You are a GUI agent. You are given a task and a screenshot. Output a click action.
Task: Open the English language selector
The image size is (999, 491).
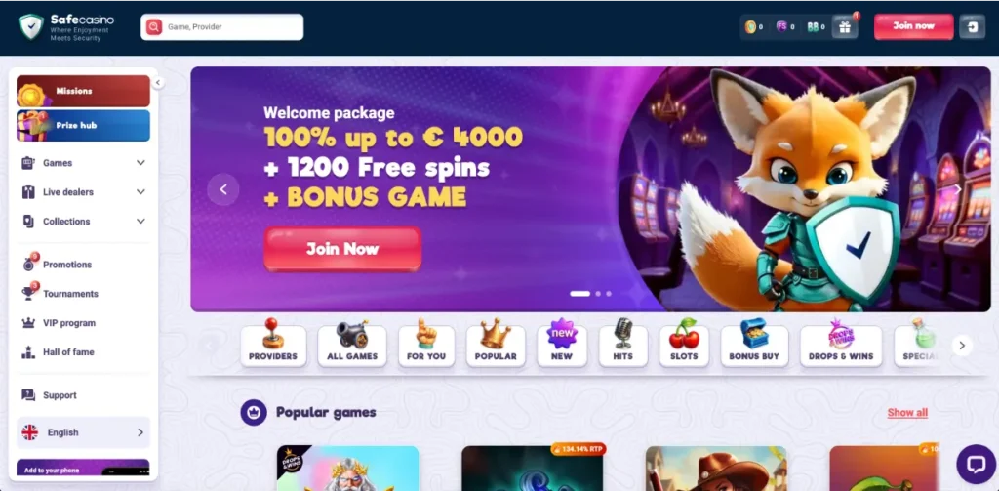point(84,432)
